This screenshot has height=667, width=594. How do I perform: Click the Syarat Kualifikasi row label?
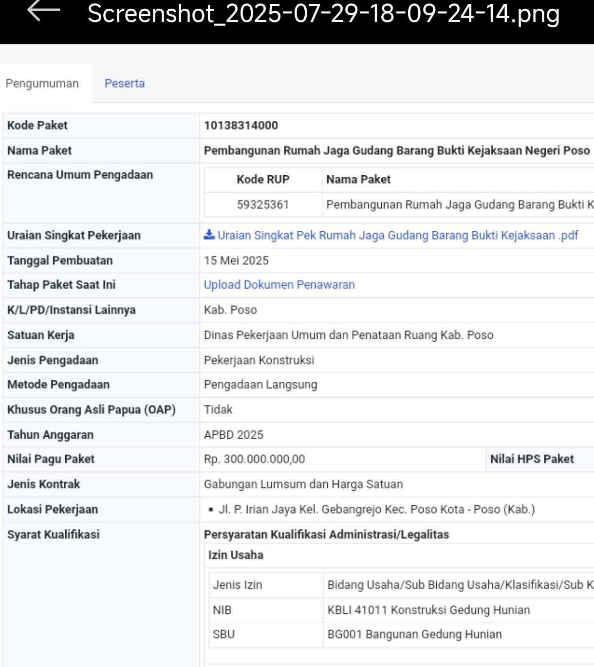(x=53, y=535)
